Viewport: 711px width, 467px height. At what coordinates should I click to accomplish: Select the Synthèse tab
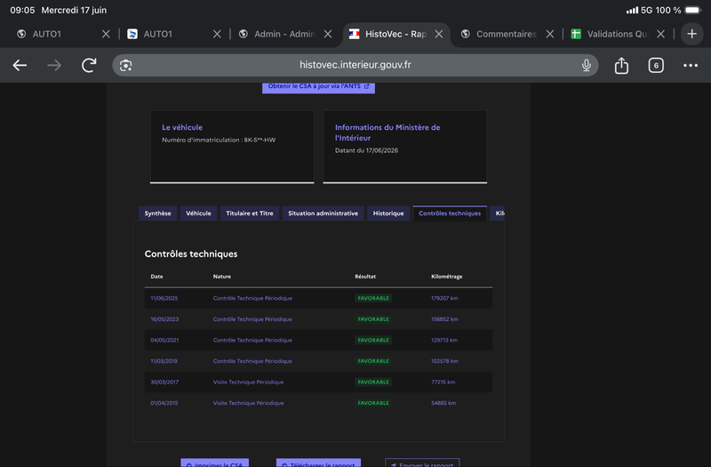[x=158, y=213]
